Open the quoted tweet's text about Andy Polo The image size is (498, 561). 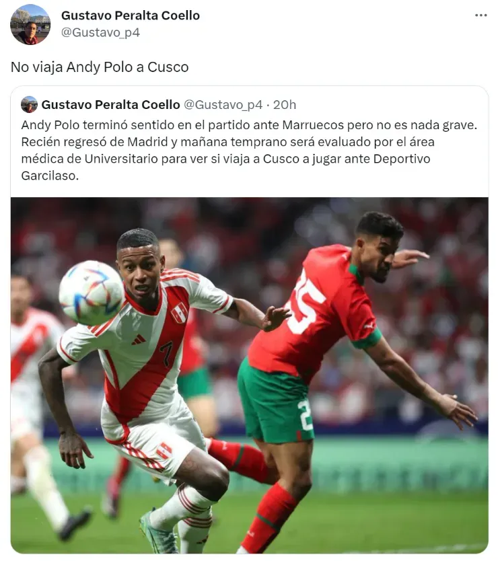coord(249,150)
